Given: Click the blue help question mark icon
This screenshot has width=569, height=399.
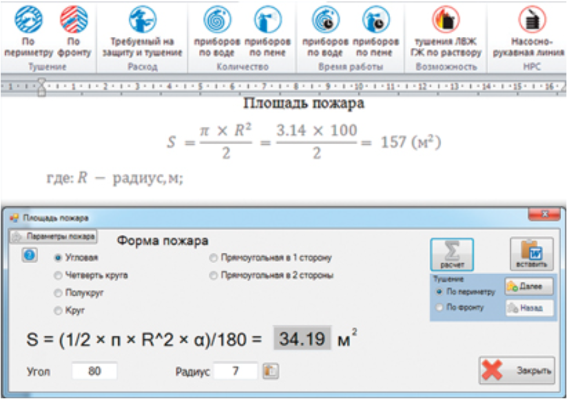Looking at the screenshot, I should click(x=30, y=255).
